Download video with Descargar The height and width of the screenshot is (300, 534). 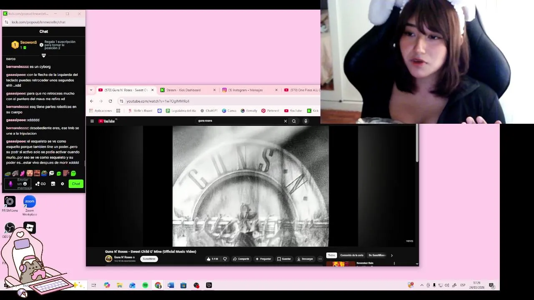coord(305,259)
